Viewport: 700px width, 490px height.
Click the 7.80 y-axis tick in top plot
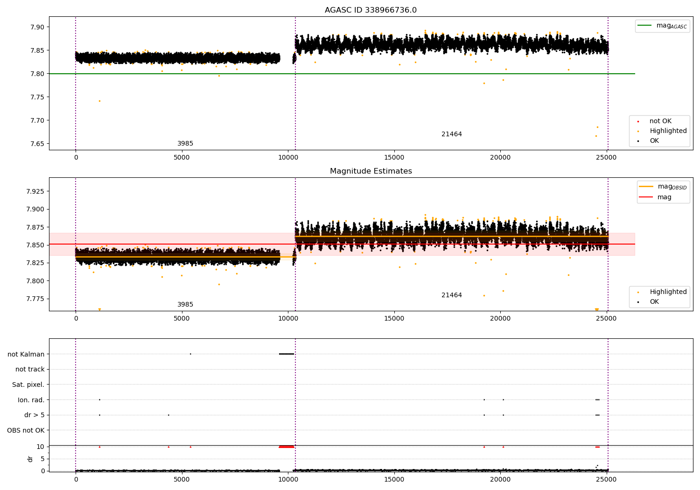pyautogui.click(x=37, y=74)
